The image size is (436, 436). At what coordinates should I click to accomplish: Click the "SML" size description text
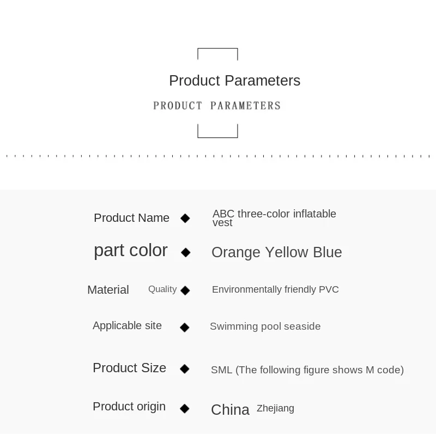(307, 370)
